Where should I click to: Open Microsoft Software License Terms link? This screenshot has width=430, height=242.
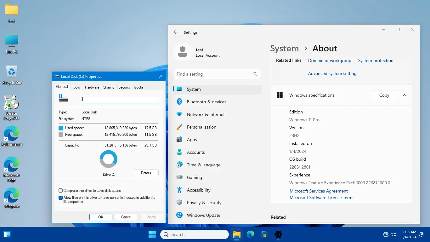tap(322, 198)
